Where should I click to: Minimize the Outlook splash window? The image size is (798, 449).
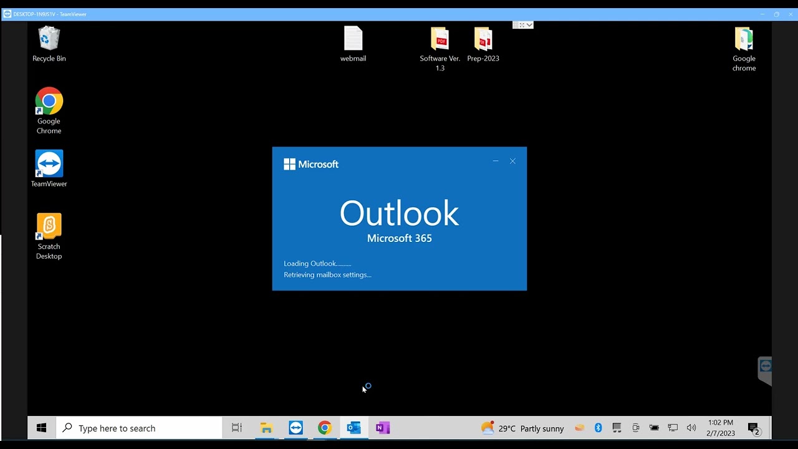pos(496,161)
